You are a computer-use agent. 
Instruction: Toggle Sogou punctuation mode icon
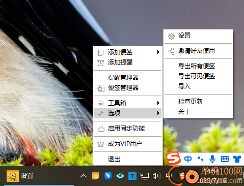click(x=200, y=159)
